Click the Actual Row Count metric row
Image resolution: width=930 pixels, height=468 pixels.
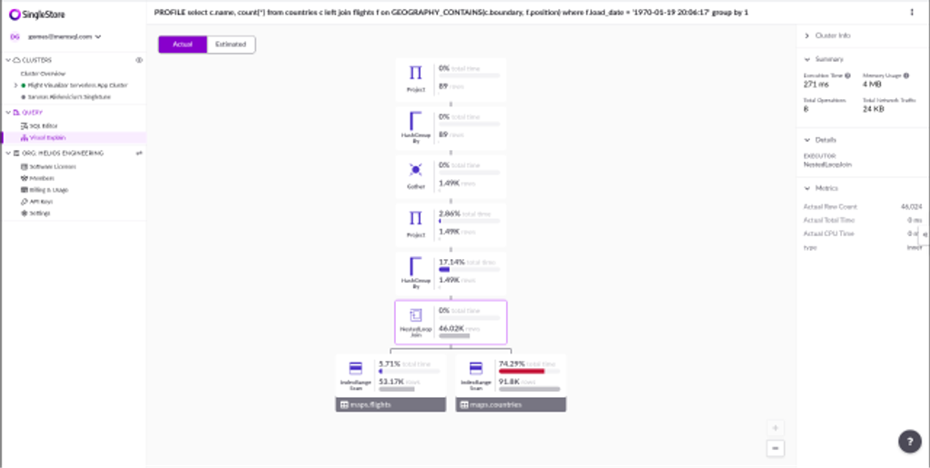pos(863,207)
